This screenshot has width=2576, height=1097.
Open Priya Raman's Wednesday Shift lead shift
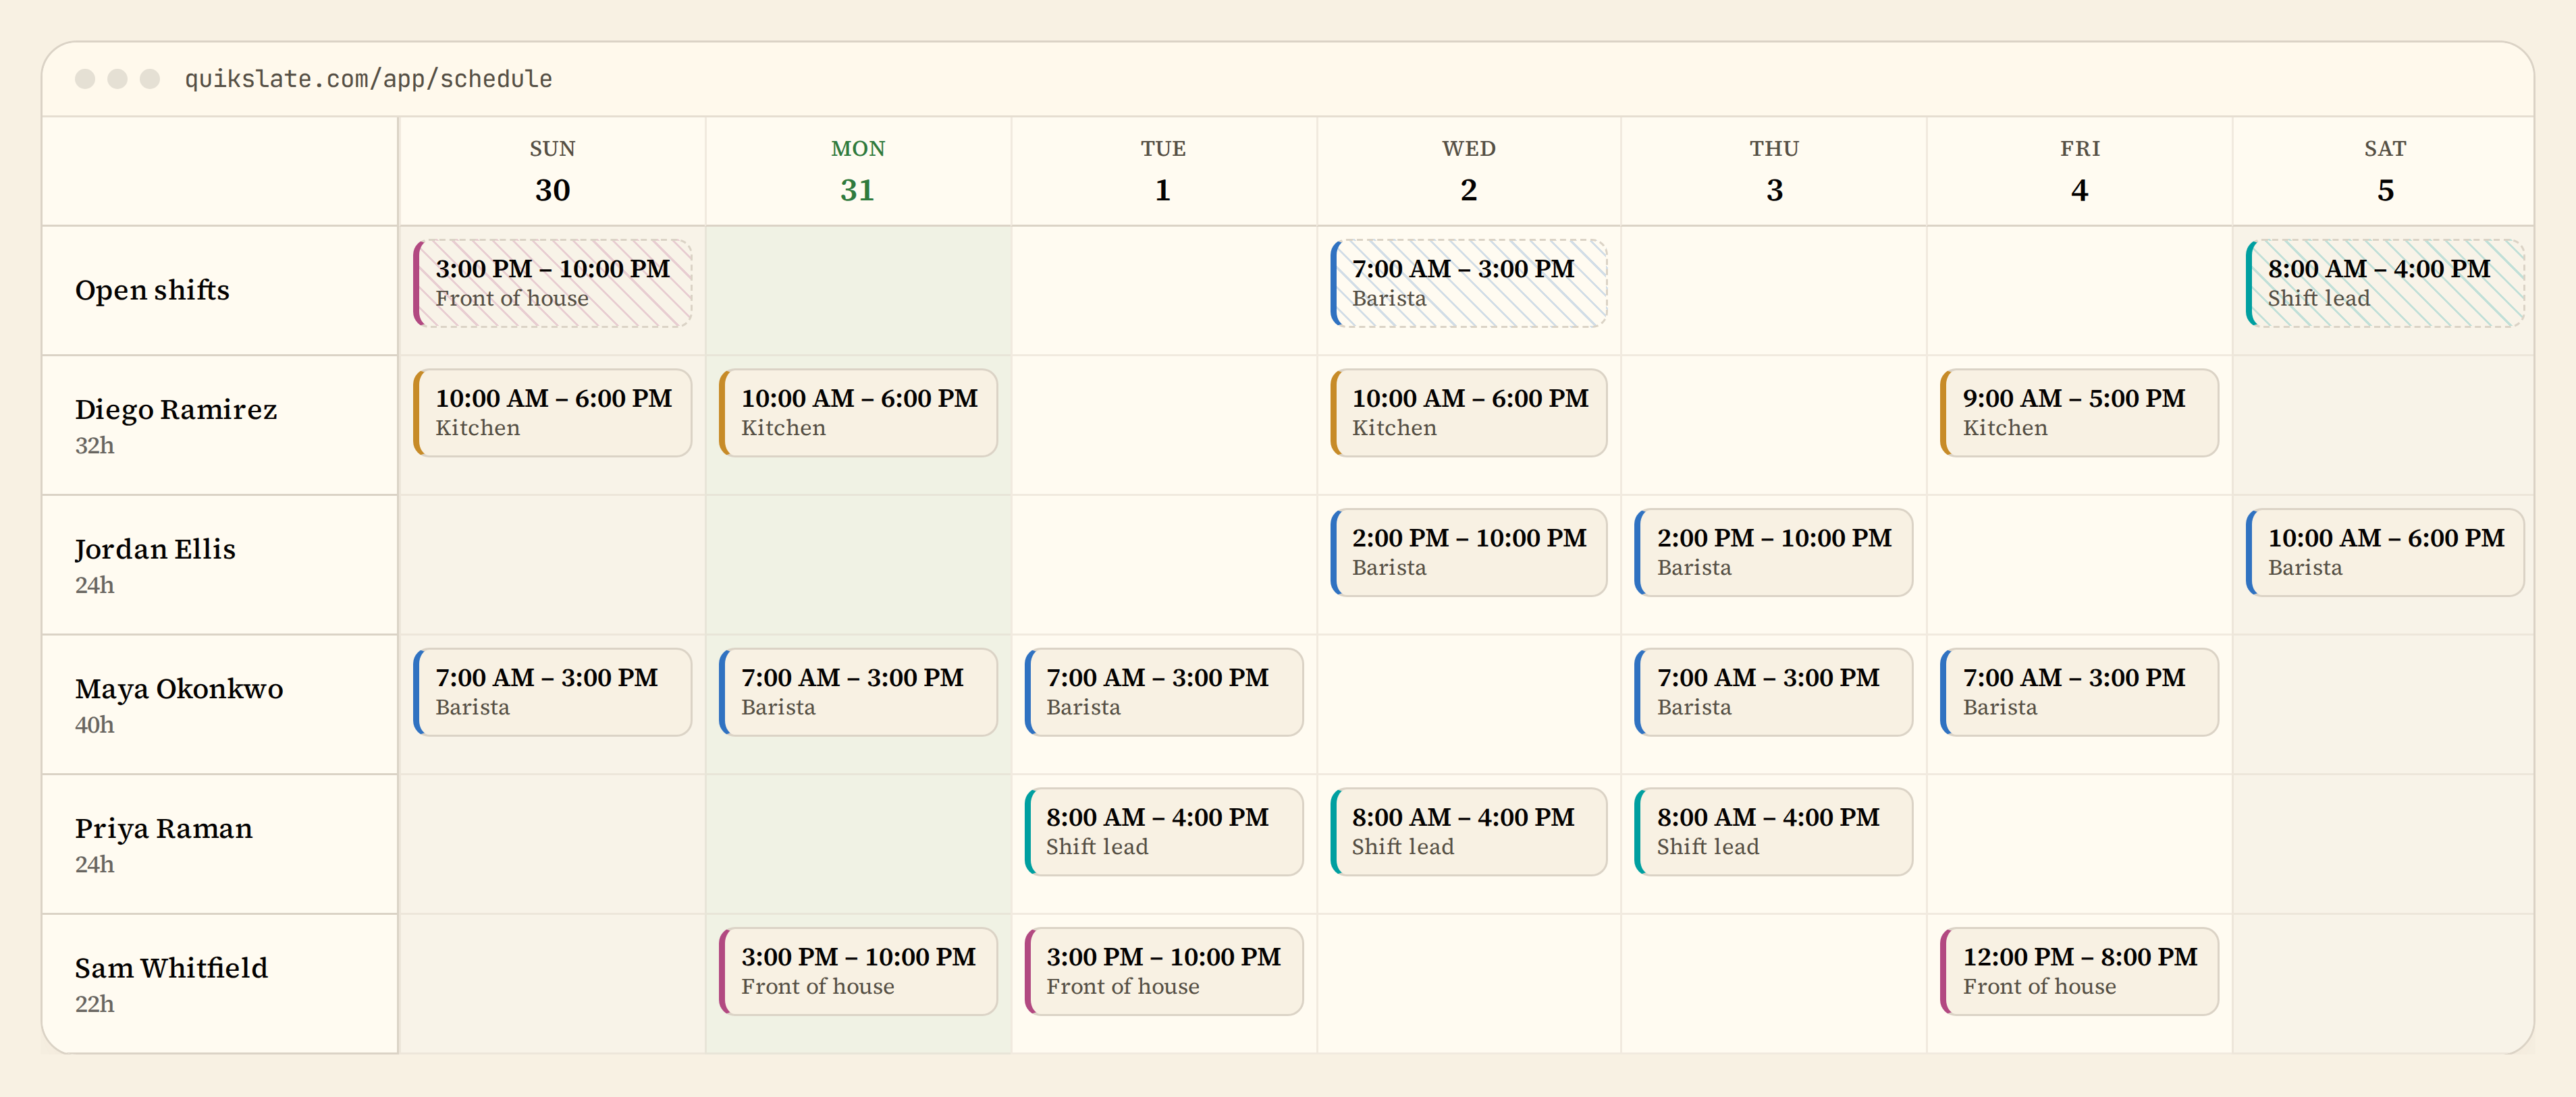pyautogui.click(x=1469, y=833)
